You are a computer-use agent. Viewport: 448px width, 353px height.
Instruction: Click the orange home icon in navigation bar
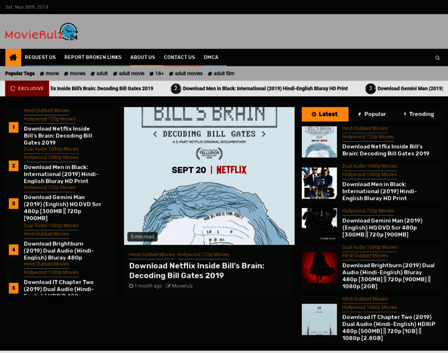[x=13, y=57]
